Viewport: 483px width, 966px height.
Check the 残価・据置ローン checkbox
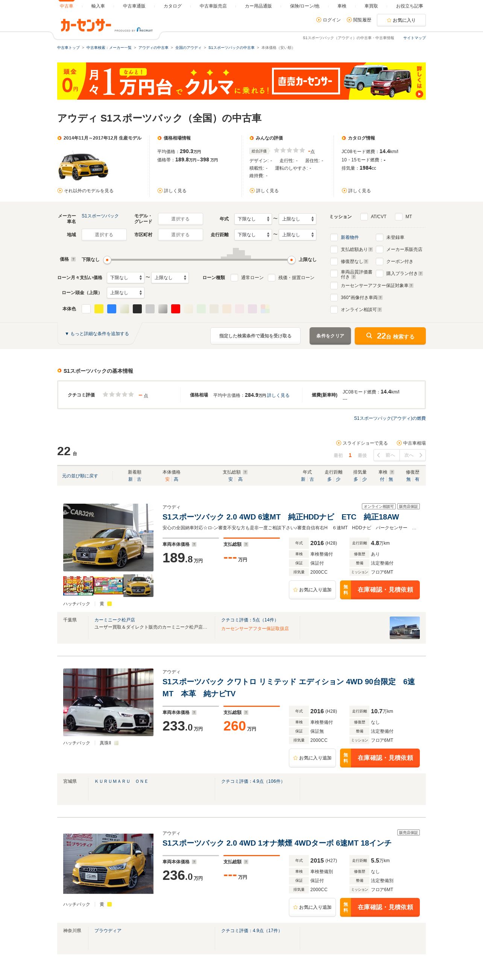coord(272,278)
